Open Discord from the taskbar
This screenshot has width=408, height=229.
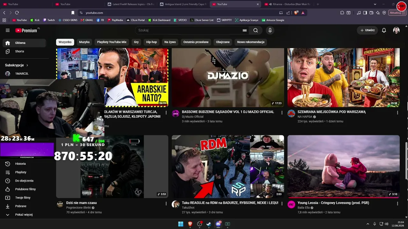point(218,224)
